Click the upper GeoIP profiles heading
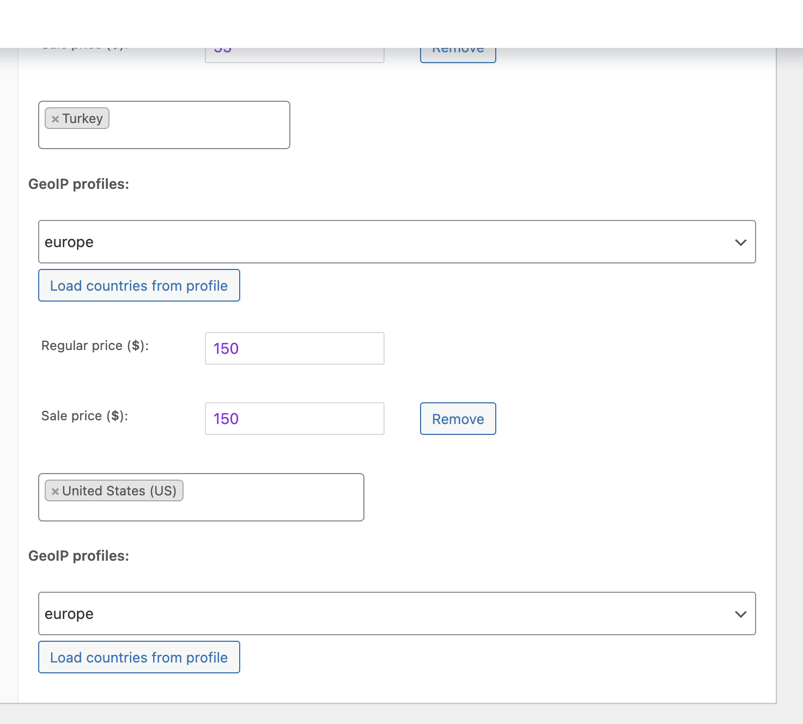The image size is (803, 724). (78, 184)
